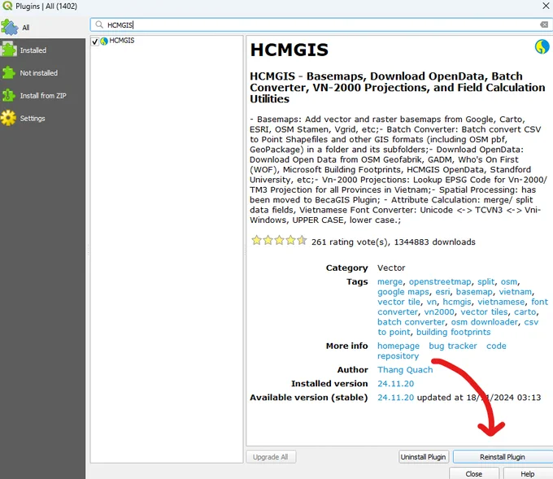
Task: Open the vector tile tag link
Action: [398, 303]
